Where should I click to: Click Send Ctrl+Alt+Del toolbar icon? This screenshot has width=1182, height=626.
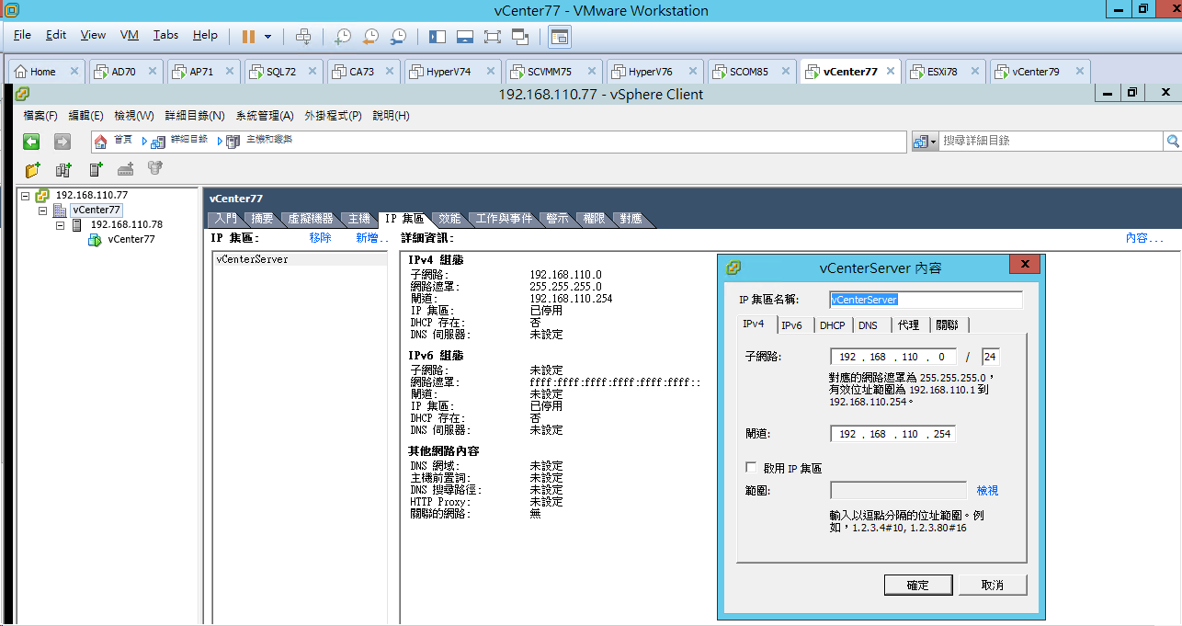[304, 36]
